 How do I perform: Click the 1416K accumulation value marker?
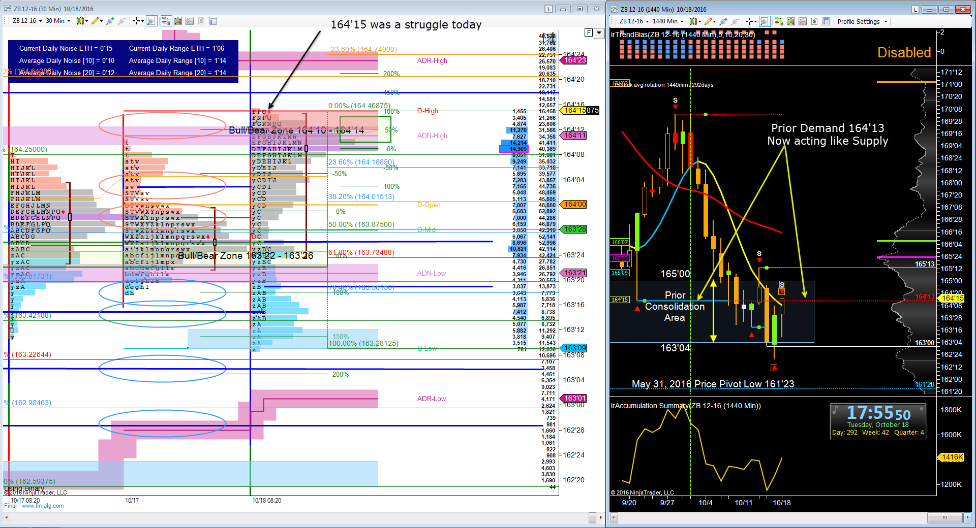click(951, 457)
